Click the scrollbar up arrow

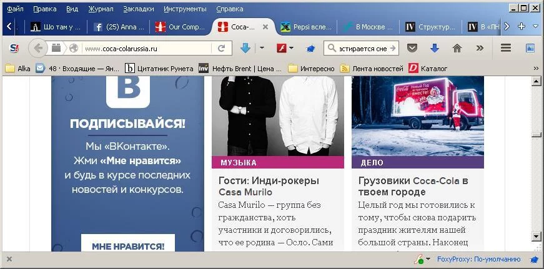coord(537,82)
